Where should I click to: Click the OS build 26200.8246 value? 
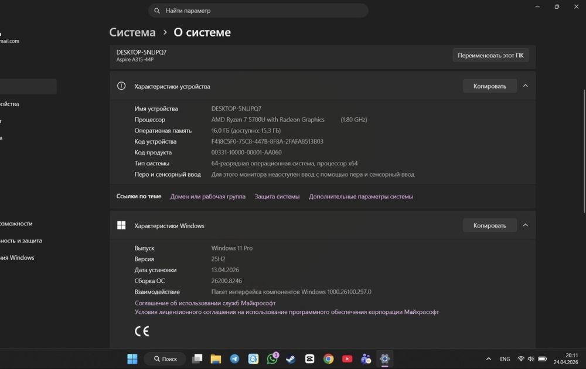226,280
